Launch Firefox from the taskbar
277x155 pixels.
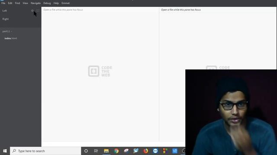coord(146,151)
